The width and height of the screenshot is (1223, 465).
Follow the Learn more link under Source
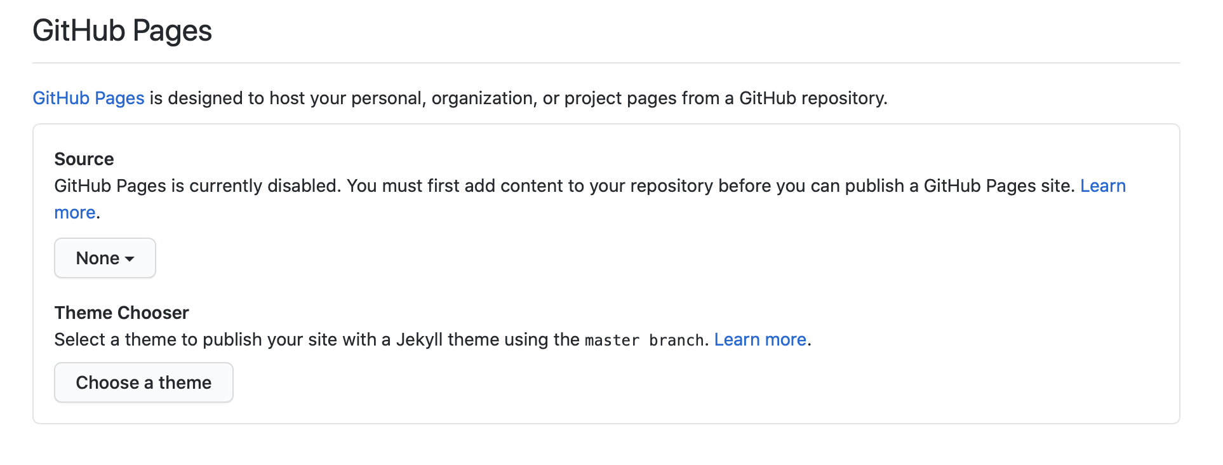point(1103,185)
